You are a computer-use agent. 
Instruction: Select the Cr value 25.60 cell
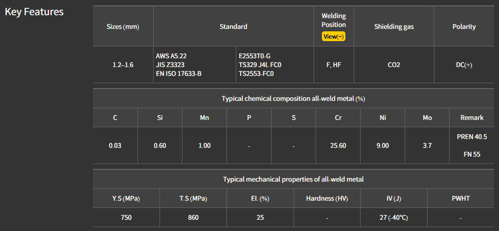coord(338,146)
